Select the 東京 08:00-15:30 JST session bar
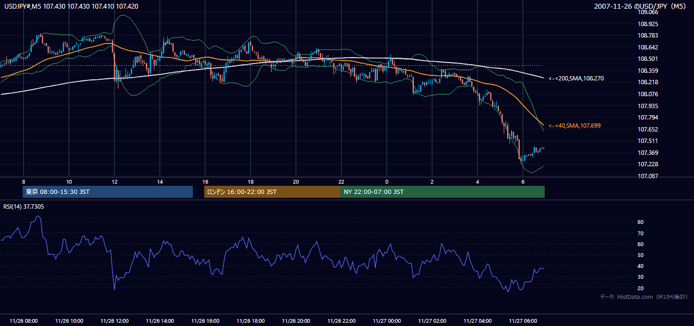 click(108, 192)
